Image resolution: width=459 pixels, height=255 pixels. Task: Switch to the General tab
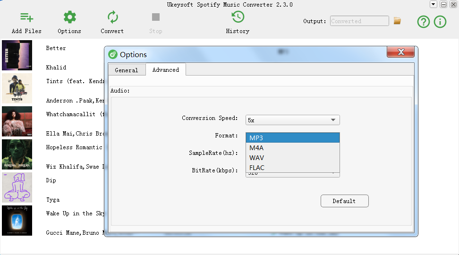point(127,70)
